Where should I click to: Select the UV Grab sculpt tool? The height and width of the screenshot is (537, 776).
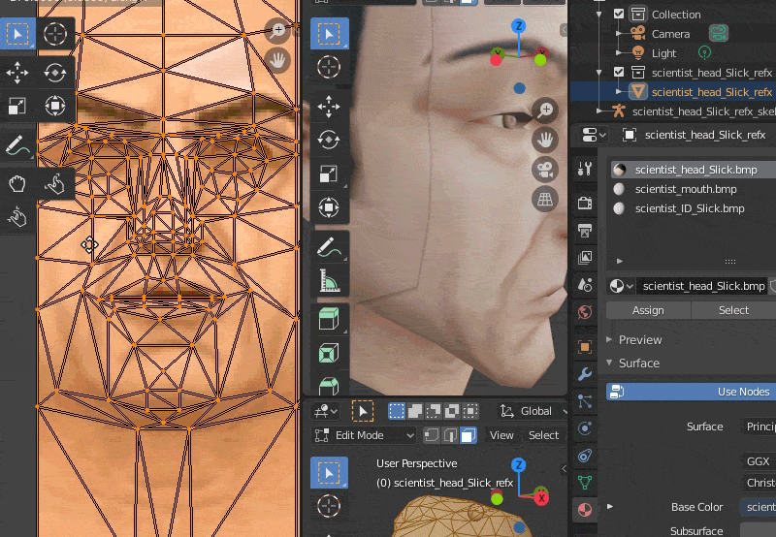tap(17, 184)
